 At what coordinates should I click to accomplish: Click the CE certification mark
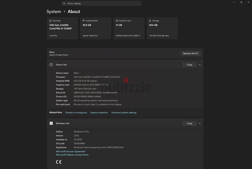(x=59, y=162)
